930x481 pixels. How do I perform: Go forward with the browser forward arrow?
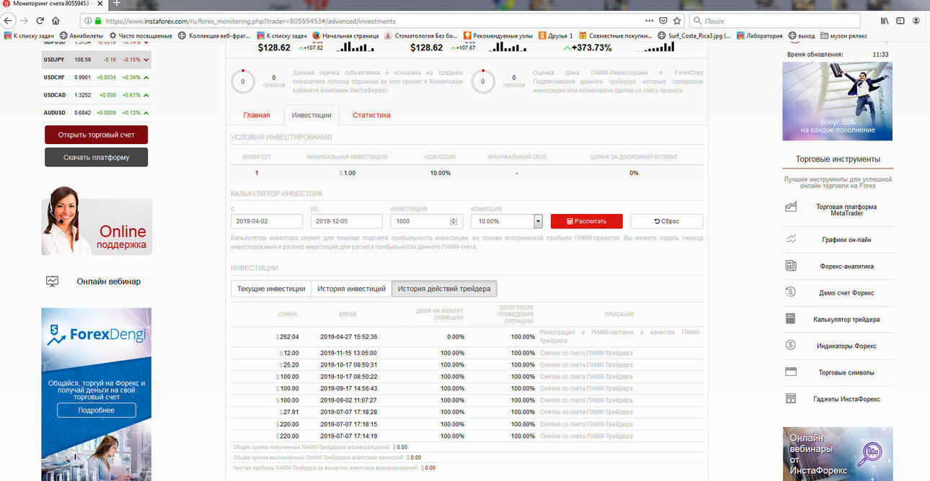pyautogui.click(x=25, y=21)
